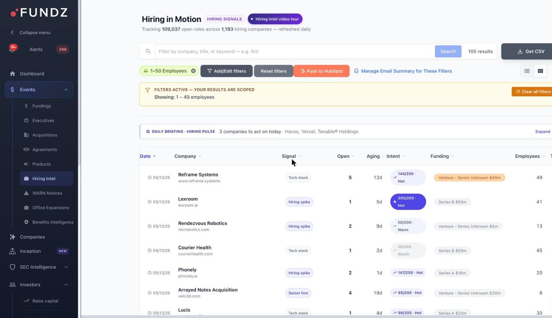The width and height of the screenshot is (552, 318).
Task: Open Executives page
Action: (43, 120)
